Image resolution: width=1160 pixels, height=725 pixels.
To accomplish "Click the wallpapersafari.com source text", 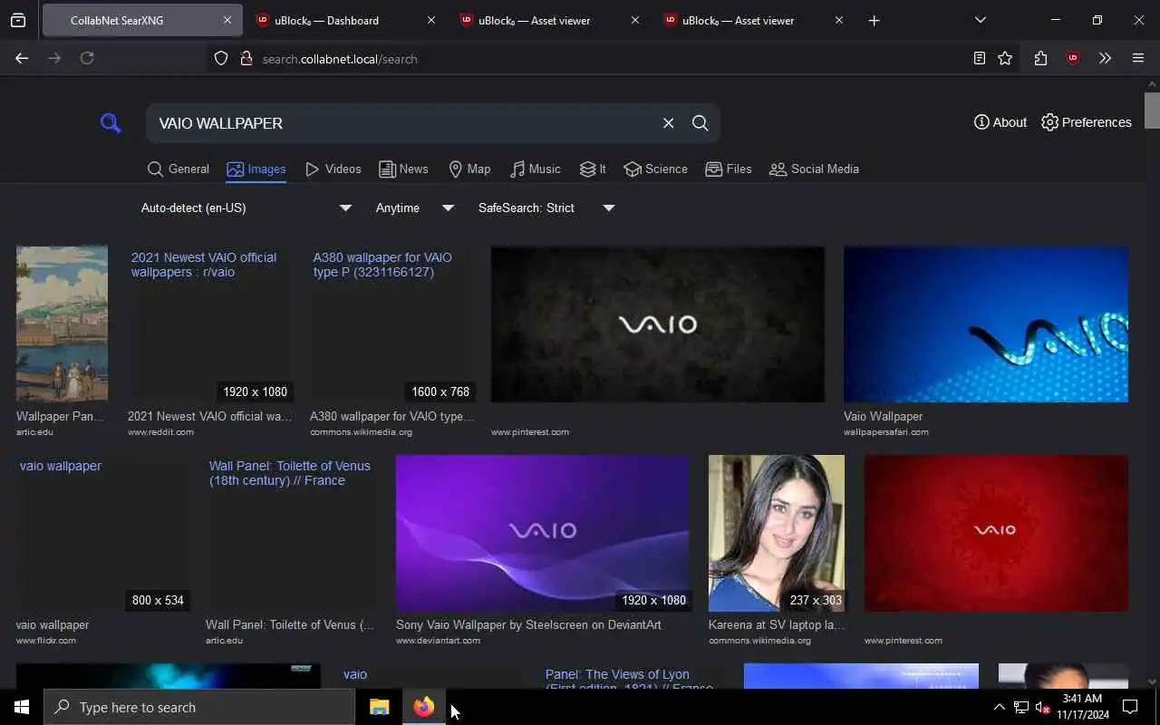I will 886,431.
